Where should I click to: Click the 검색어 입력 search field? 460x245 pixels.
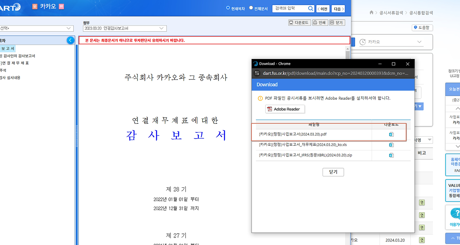(x=290, y=8)
